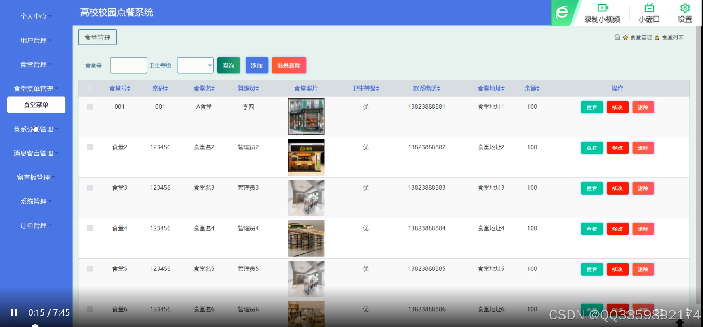The image size is (703, 327).
Task: Open the 食堂名2 photo thumbnail
Action: coord(306,157)
